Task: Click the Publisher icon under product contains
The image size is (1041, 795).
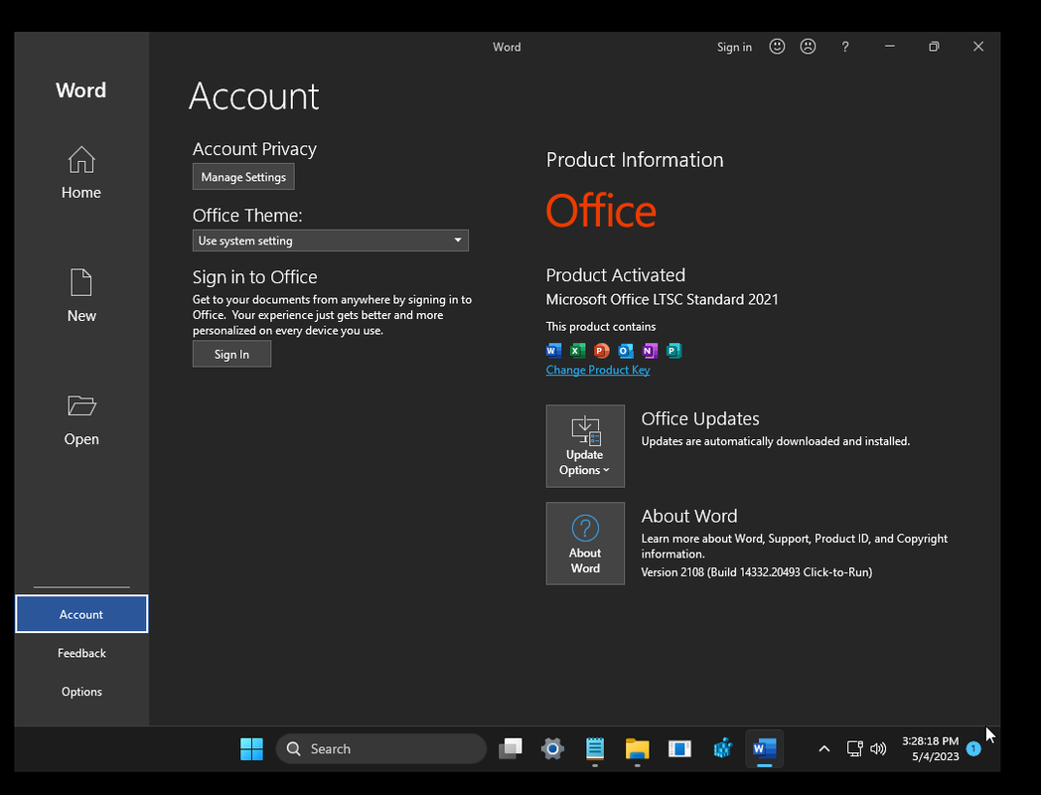Action: pyautogui.click(x=673, y=351)
